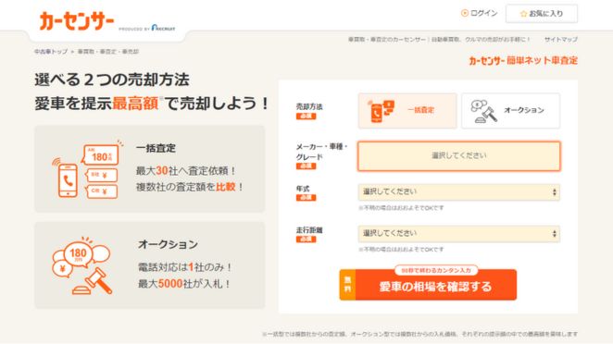Click the 複数社の査定額を比較! text

190,187
